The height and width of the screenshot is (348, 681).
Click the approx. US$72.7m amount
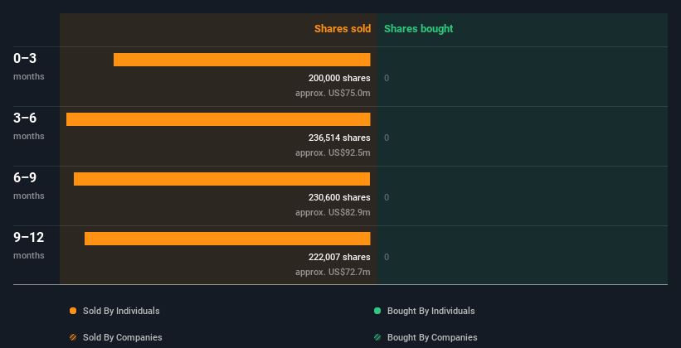pyautogui.click(x=333, y=272)
